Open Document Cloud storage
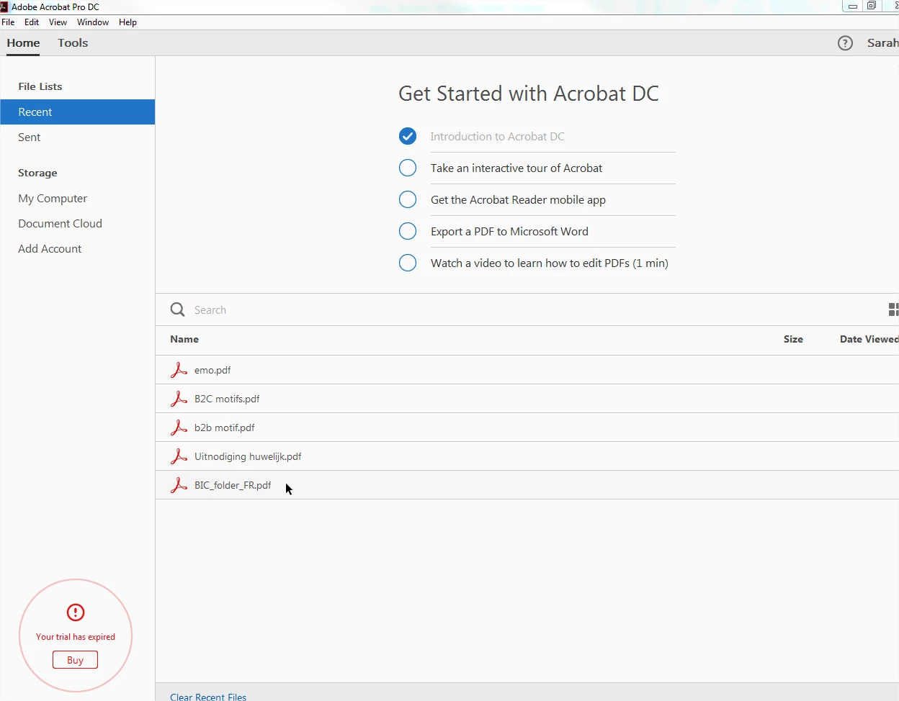This screenshot has height=701, width=899. (x=60, y=223)
